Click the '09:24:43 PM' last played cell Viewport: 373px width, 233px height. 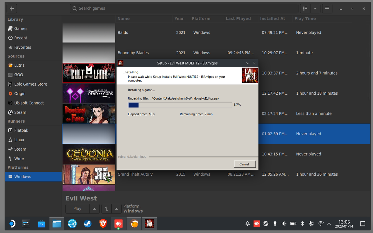pyautogui.click(x=241, y=53)
